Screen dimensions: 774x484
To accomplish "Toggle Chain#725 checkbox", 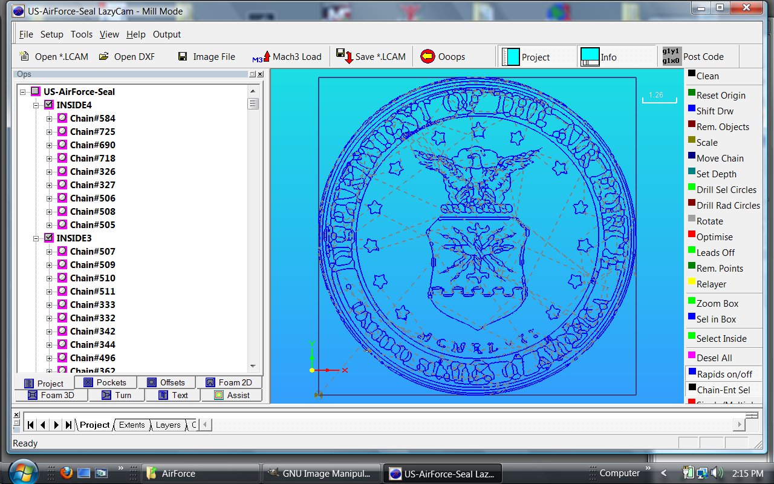I will [62, 131].
